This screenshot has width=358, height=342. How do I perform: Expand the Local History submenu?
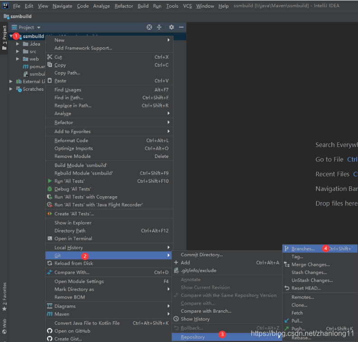coord(169,247)
